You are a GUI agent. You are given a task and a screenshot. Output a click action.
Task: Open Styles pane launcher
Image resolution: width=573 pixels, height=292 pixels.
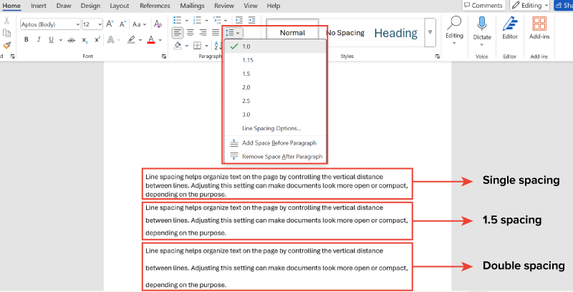tap(438, 57)
